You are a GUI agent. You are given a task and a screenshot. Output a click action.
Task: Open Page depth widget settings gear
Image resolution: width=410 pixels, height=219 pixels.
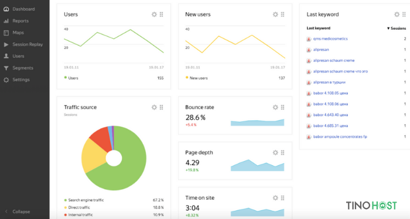click(x=275, y=152)
